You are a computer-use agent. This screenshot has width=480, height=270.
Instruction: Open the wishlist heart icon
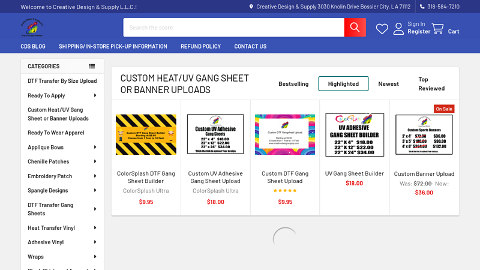(382, 29)
